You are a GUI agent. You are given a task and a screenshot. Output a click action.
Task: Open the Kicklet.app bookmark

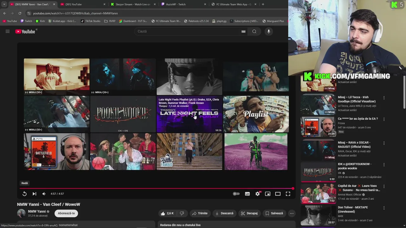point(62,21)
